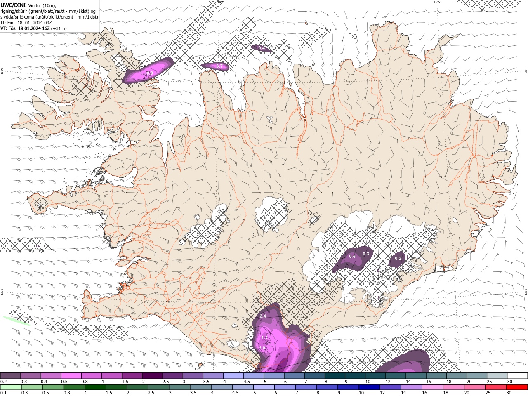
Task: Click the 0.5 bright pink snow legend swatch
Action: point(71,376)
